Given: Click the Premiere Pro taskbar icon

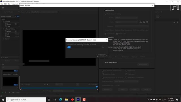Looking at the screenshot, I should 78,99.
